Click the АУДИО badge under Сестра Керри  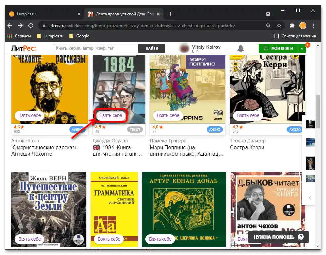coord(295,129)
